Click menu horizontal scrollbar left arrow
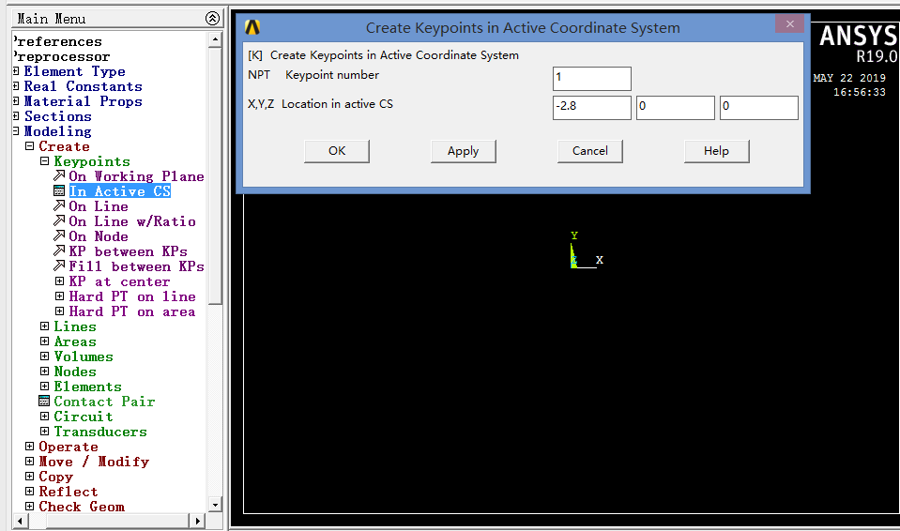Viewport: 900px width, 531px height. click(20, 521)
